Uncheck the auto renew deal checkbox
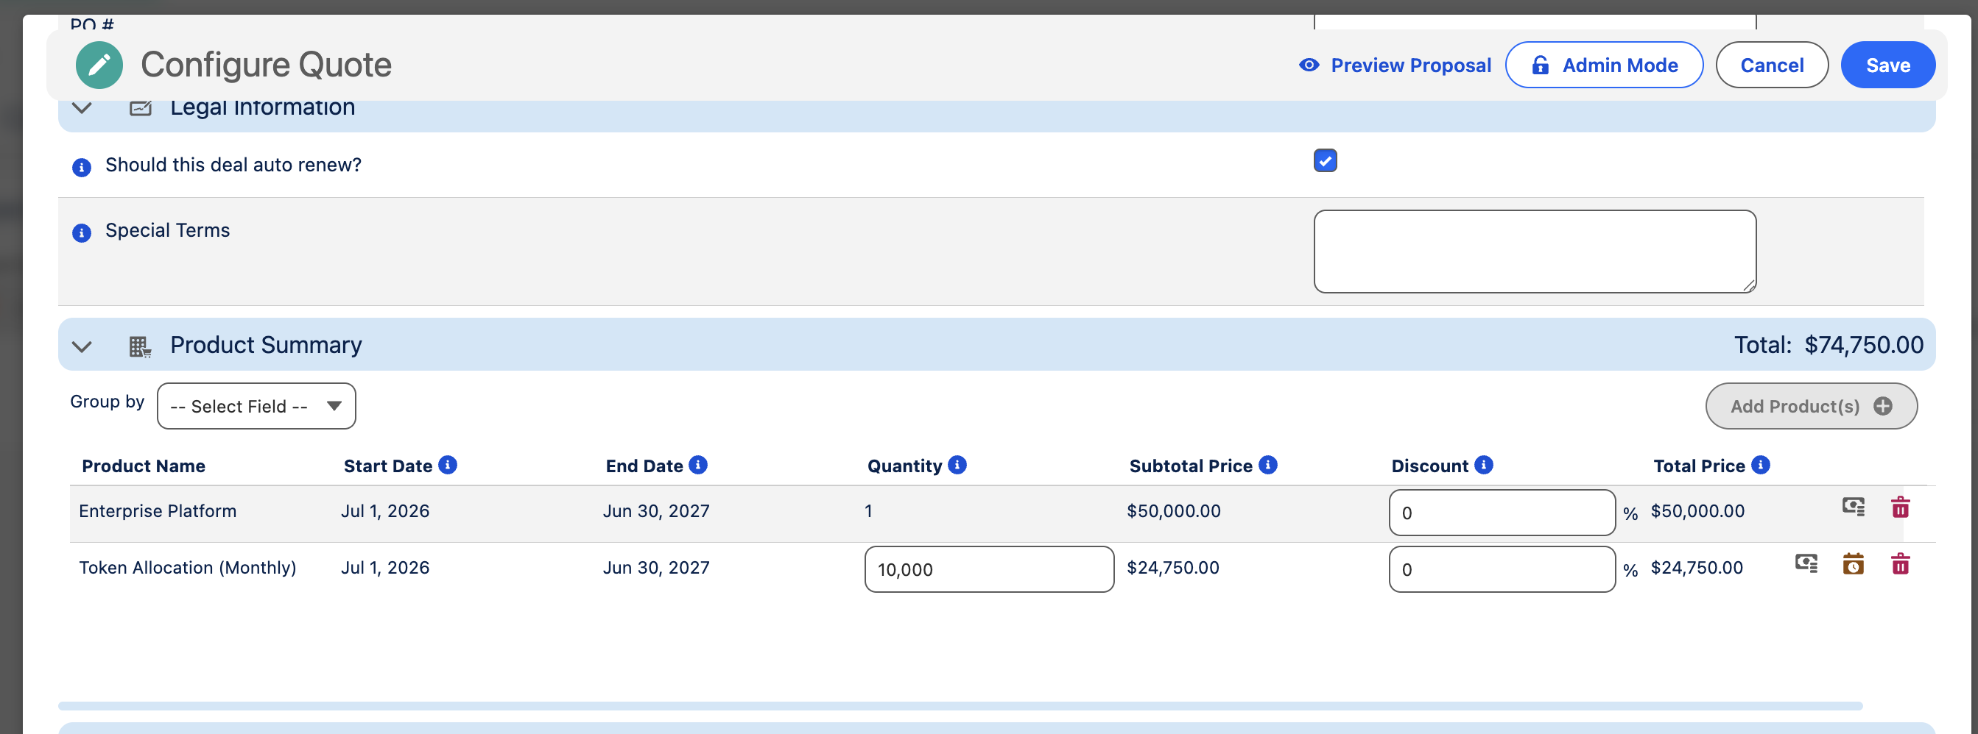This screenshot has width=1978, height=734. (x=1325, y=160)
